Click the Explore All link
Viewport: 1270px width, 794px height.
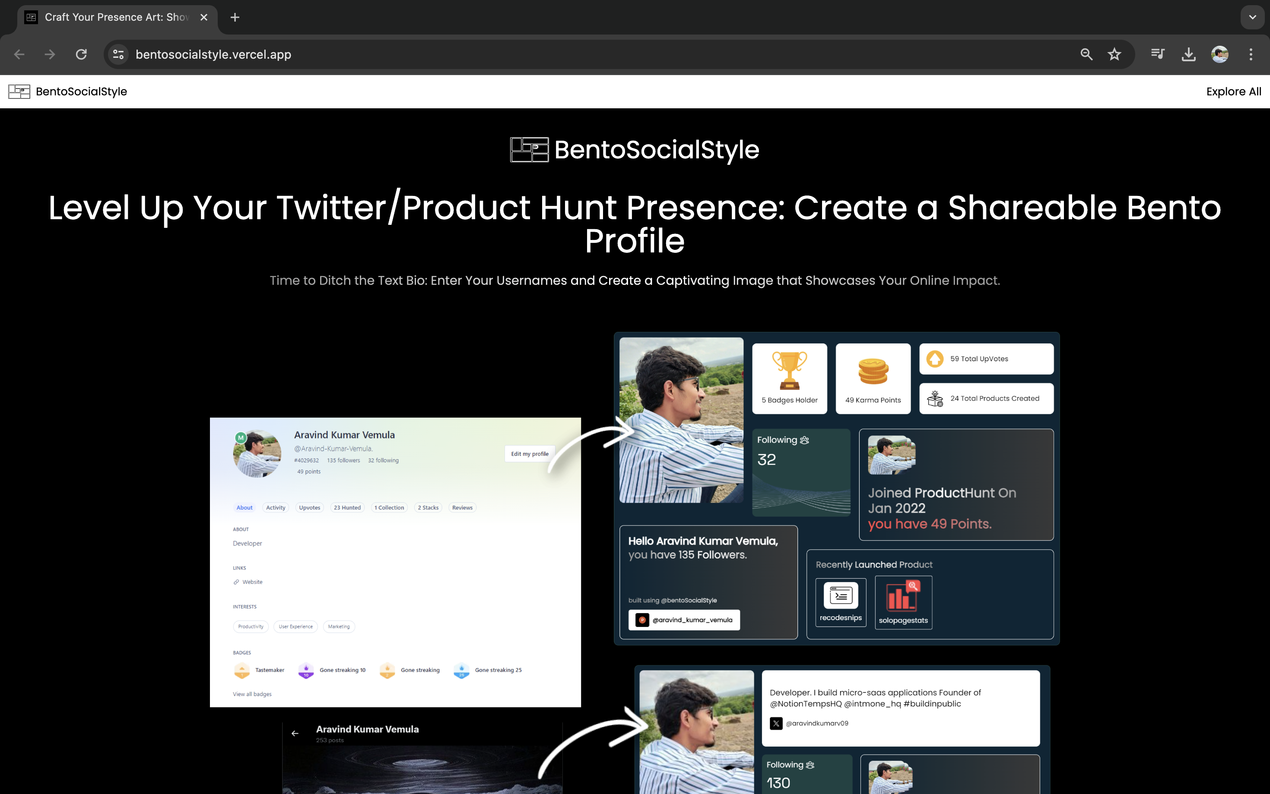[x=1234, y=91]
